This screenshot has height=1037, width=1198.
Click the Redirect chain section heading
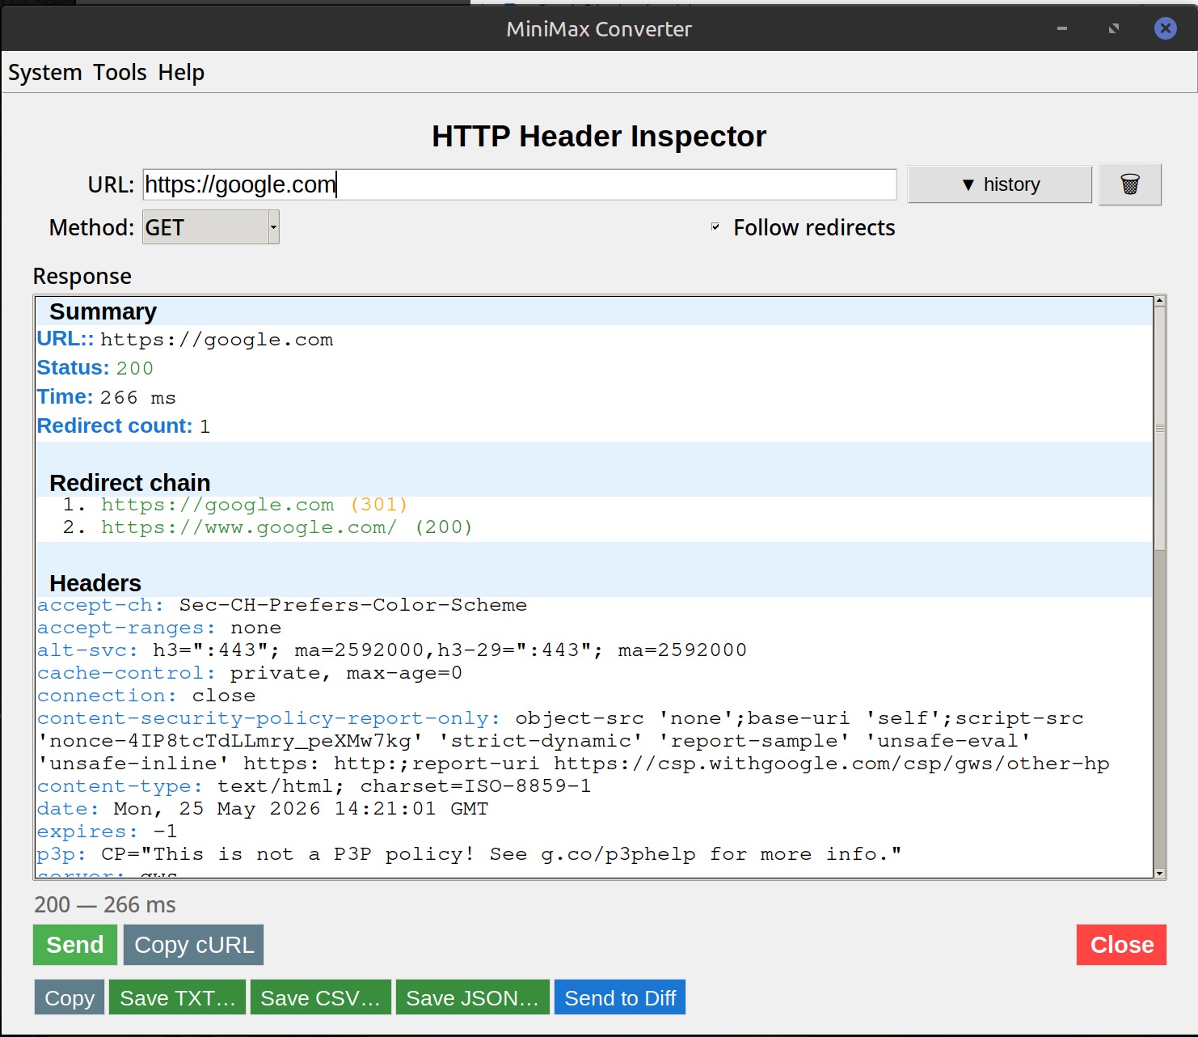pyautogui.click(x=130, y=483)
